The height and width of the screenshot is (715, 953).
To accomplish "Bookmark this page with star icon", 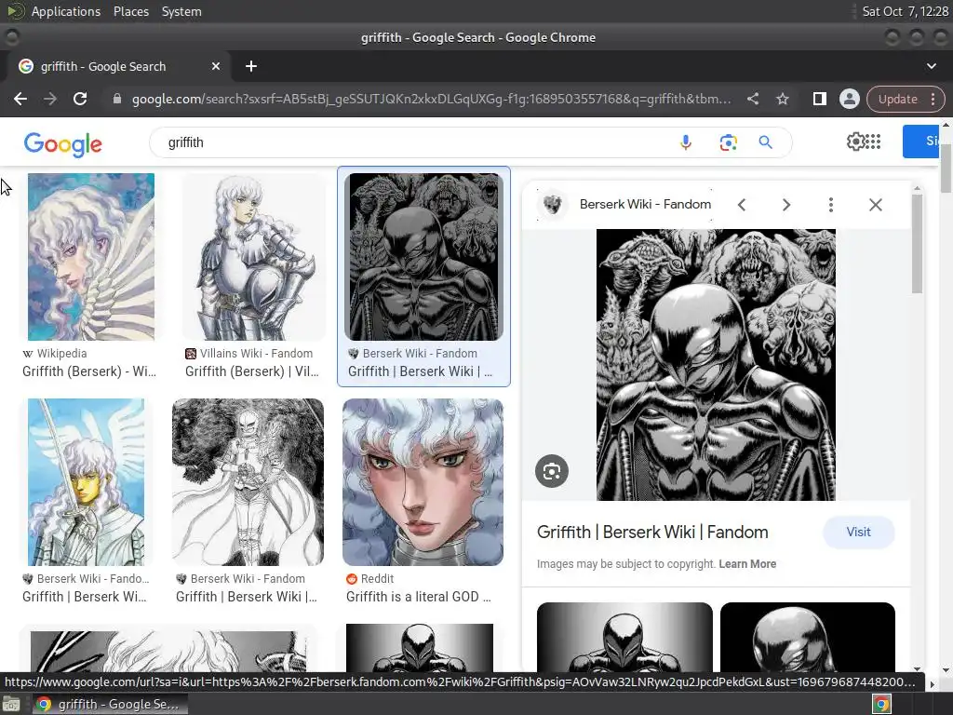I will point(782,99).
